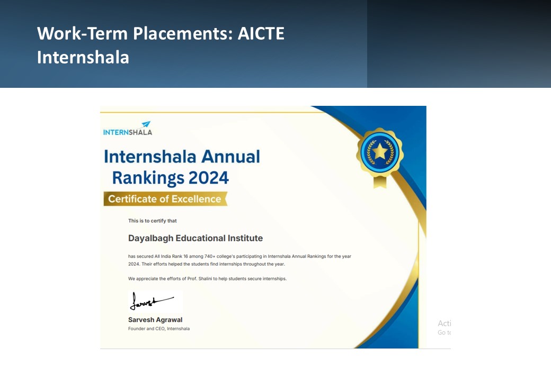Click the certificate image thumbnail
The image size is (551, 381).
[x=263, y=227]
